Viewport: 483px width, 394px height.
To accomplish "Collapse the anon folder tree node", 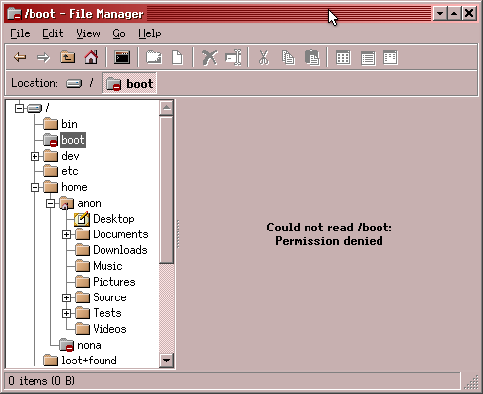I will coord(50,204).
